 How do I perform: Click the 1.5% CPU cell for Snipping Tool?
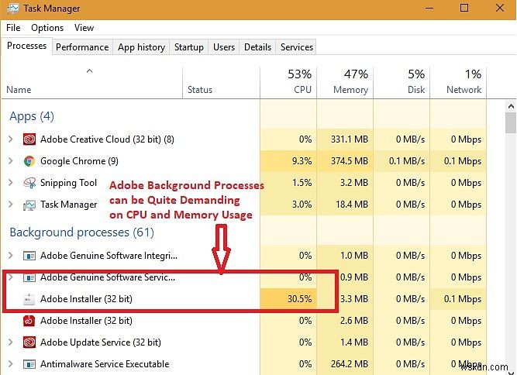[288, 183]
